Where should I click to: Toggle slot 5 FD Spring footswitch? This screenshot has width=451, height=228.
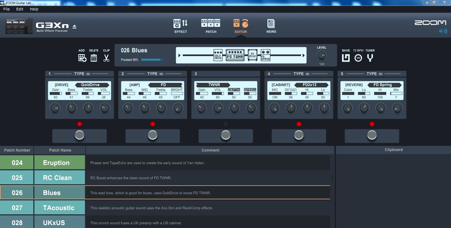(372, 135)
